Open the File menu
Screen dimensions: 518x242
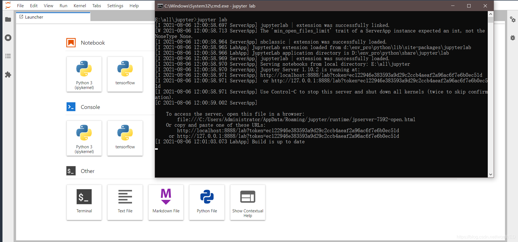click(x=20, y=6)
